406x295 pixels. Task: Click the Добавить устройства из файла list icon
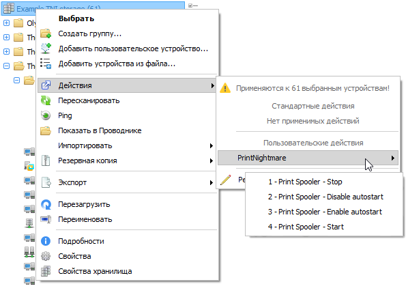[x=46, y=64]
